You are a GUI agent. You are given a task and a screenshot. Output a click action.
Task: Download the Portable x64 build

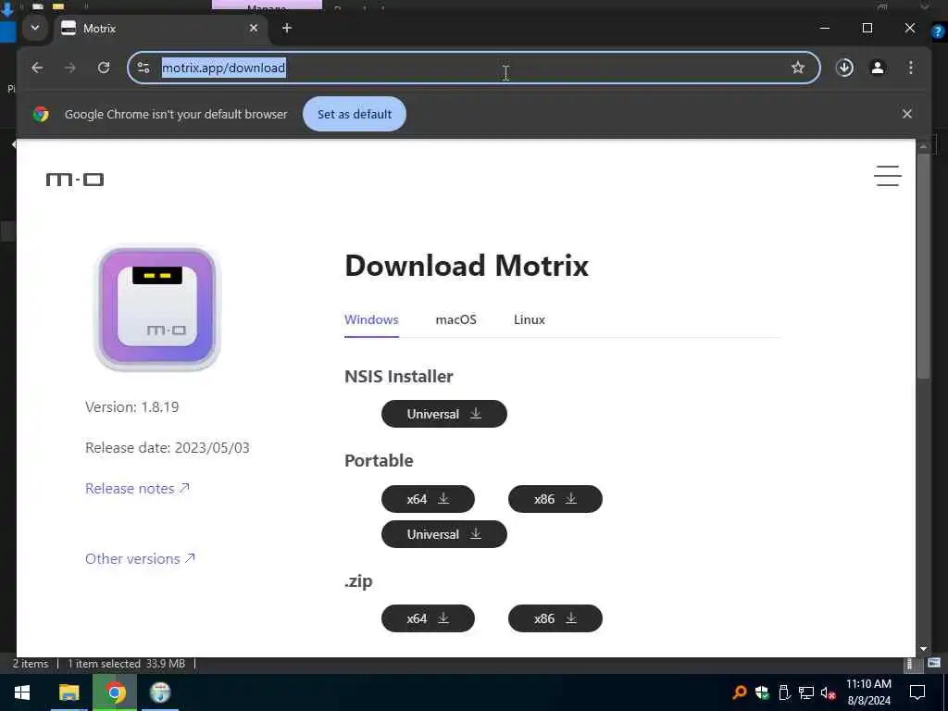point(428,499)
